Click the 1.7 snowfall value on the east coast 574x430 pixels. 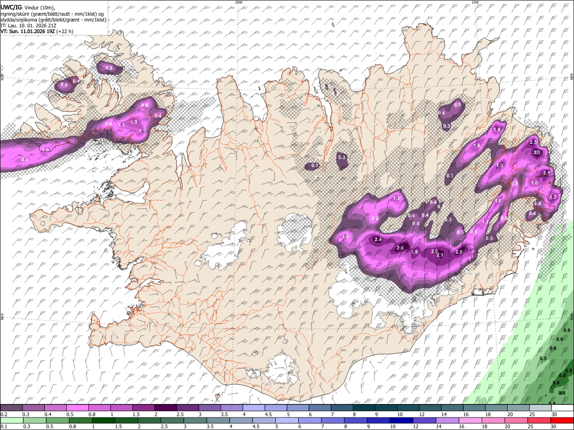(x=553, y=197)
